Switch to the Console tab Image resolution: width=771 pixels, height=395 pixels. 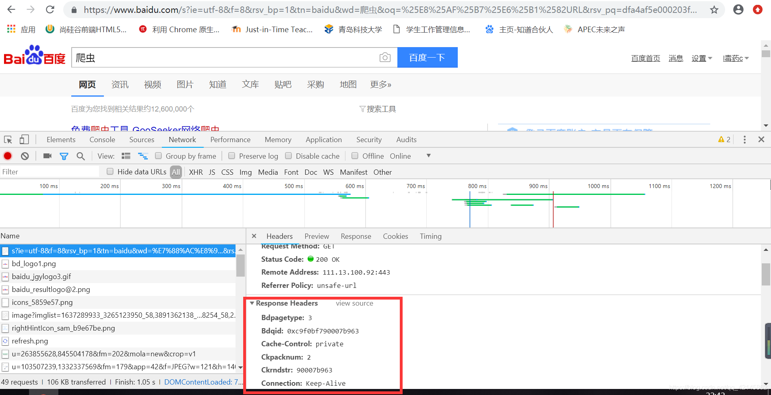click(102, 139)
